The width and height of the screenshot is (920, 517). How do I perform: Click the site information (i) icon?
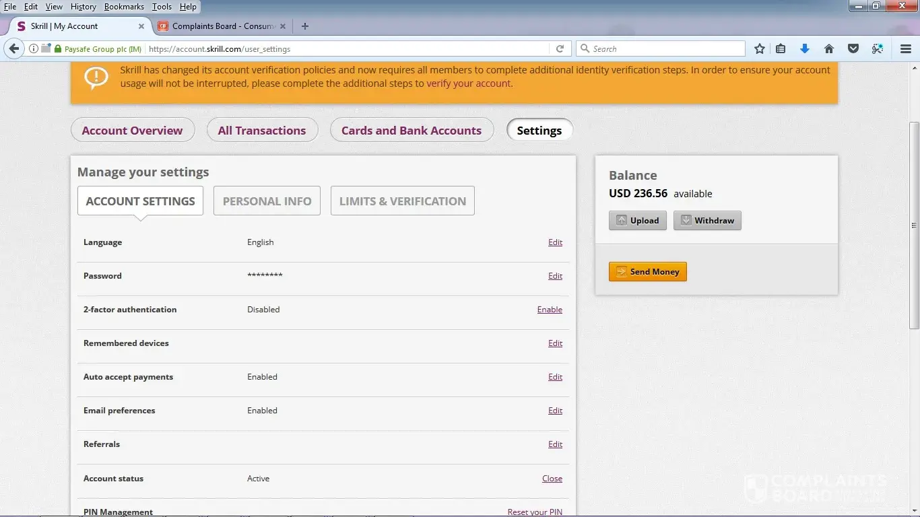point(34,48)
